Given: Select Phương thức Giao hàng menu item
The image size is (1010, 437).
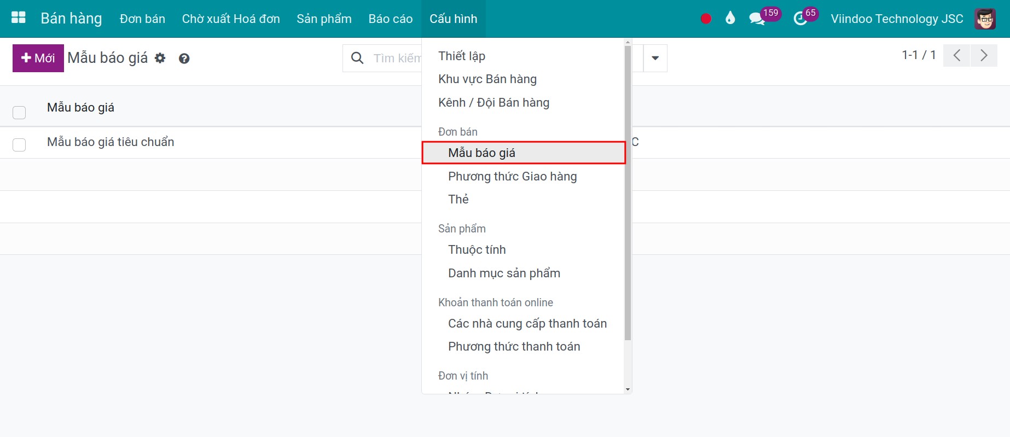Looking at the screenshot, I should coord(512,176).
